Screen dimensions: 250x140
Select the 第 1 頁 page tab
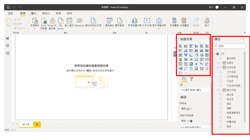[26, 124]
